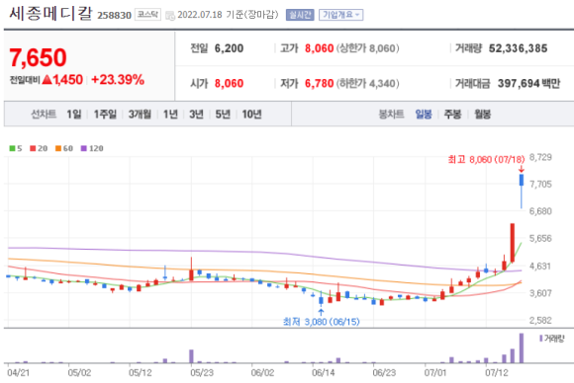Click the current price 7,650

click(x=38, y=57)
